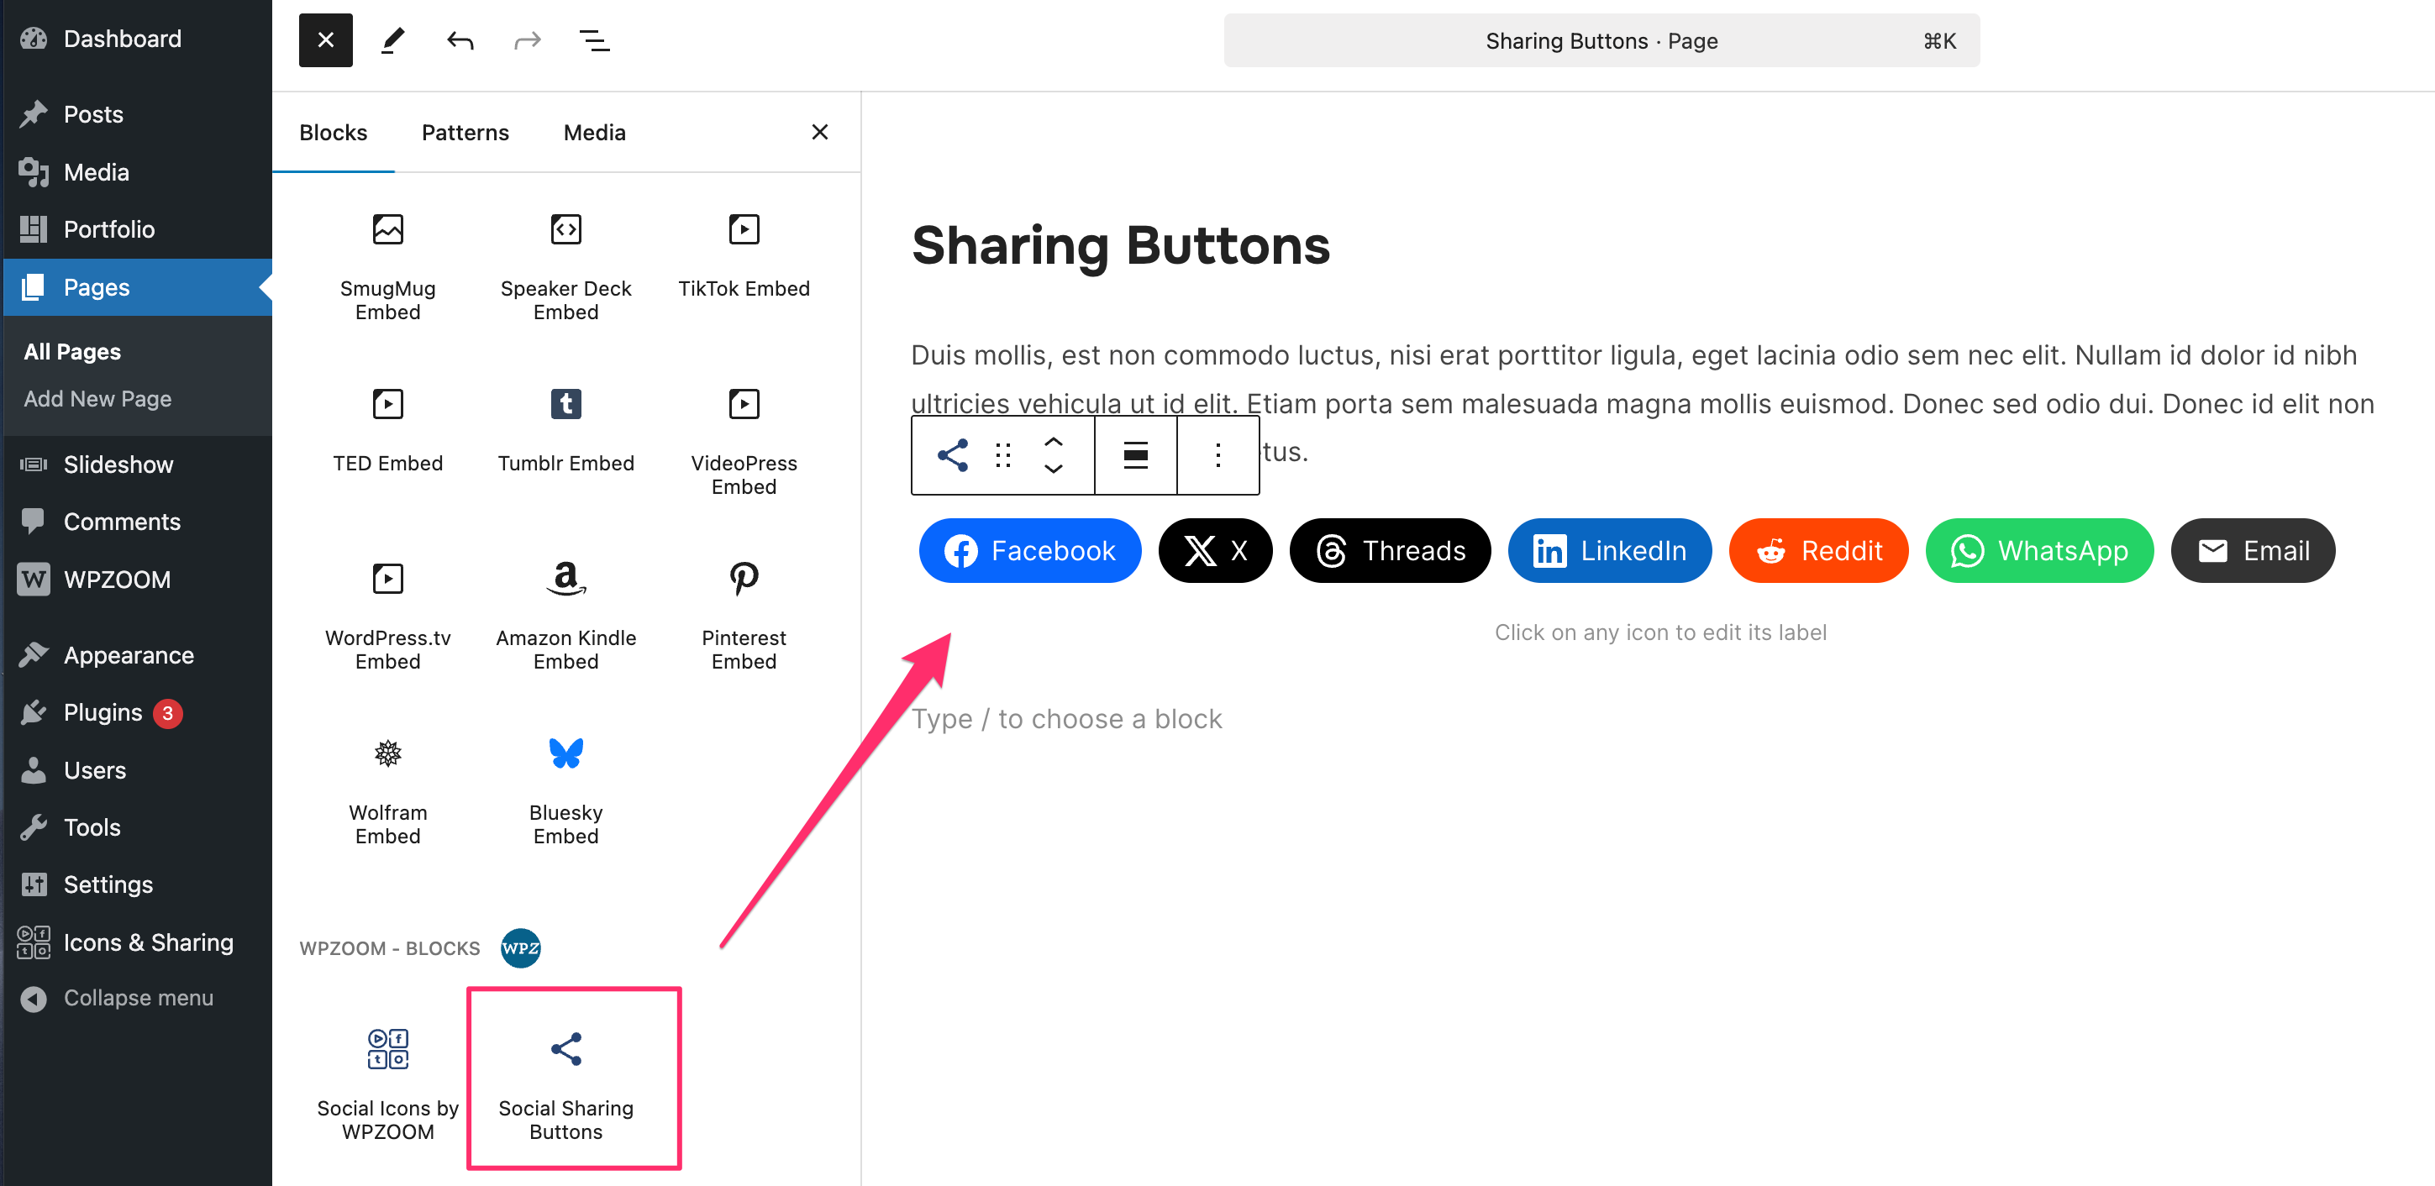The height and width of the screenshot is (1186, 2435).
Task: Click the share block-type icon in block toolbar
Action: pos(952,454)
